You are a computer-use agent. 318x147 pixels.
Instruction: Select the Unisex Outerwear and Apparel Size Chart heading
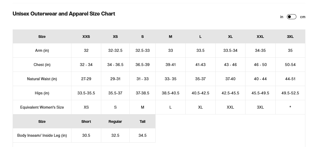point(64,14)
